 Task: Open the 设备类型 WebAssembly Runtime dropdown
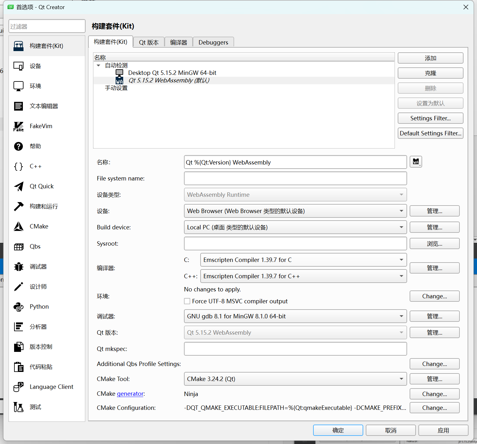[x=295, y=195]
